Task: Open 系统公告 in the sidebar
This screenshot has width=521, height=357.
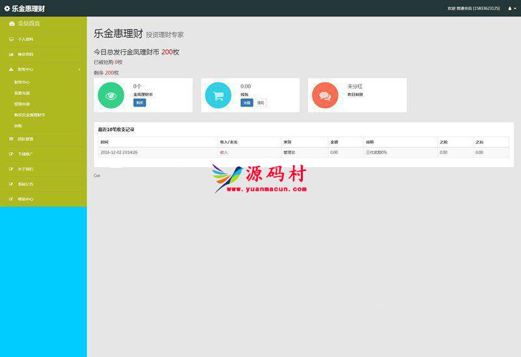Action: [x=25, y=184]
